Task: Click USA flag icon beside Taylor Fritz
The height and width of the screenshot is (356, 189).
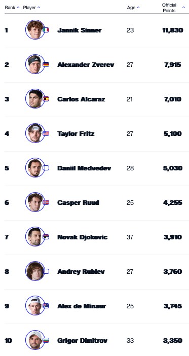Action: tap(46, 133)
